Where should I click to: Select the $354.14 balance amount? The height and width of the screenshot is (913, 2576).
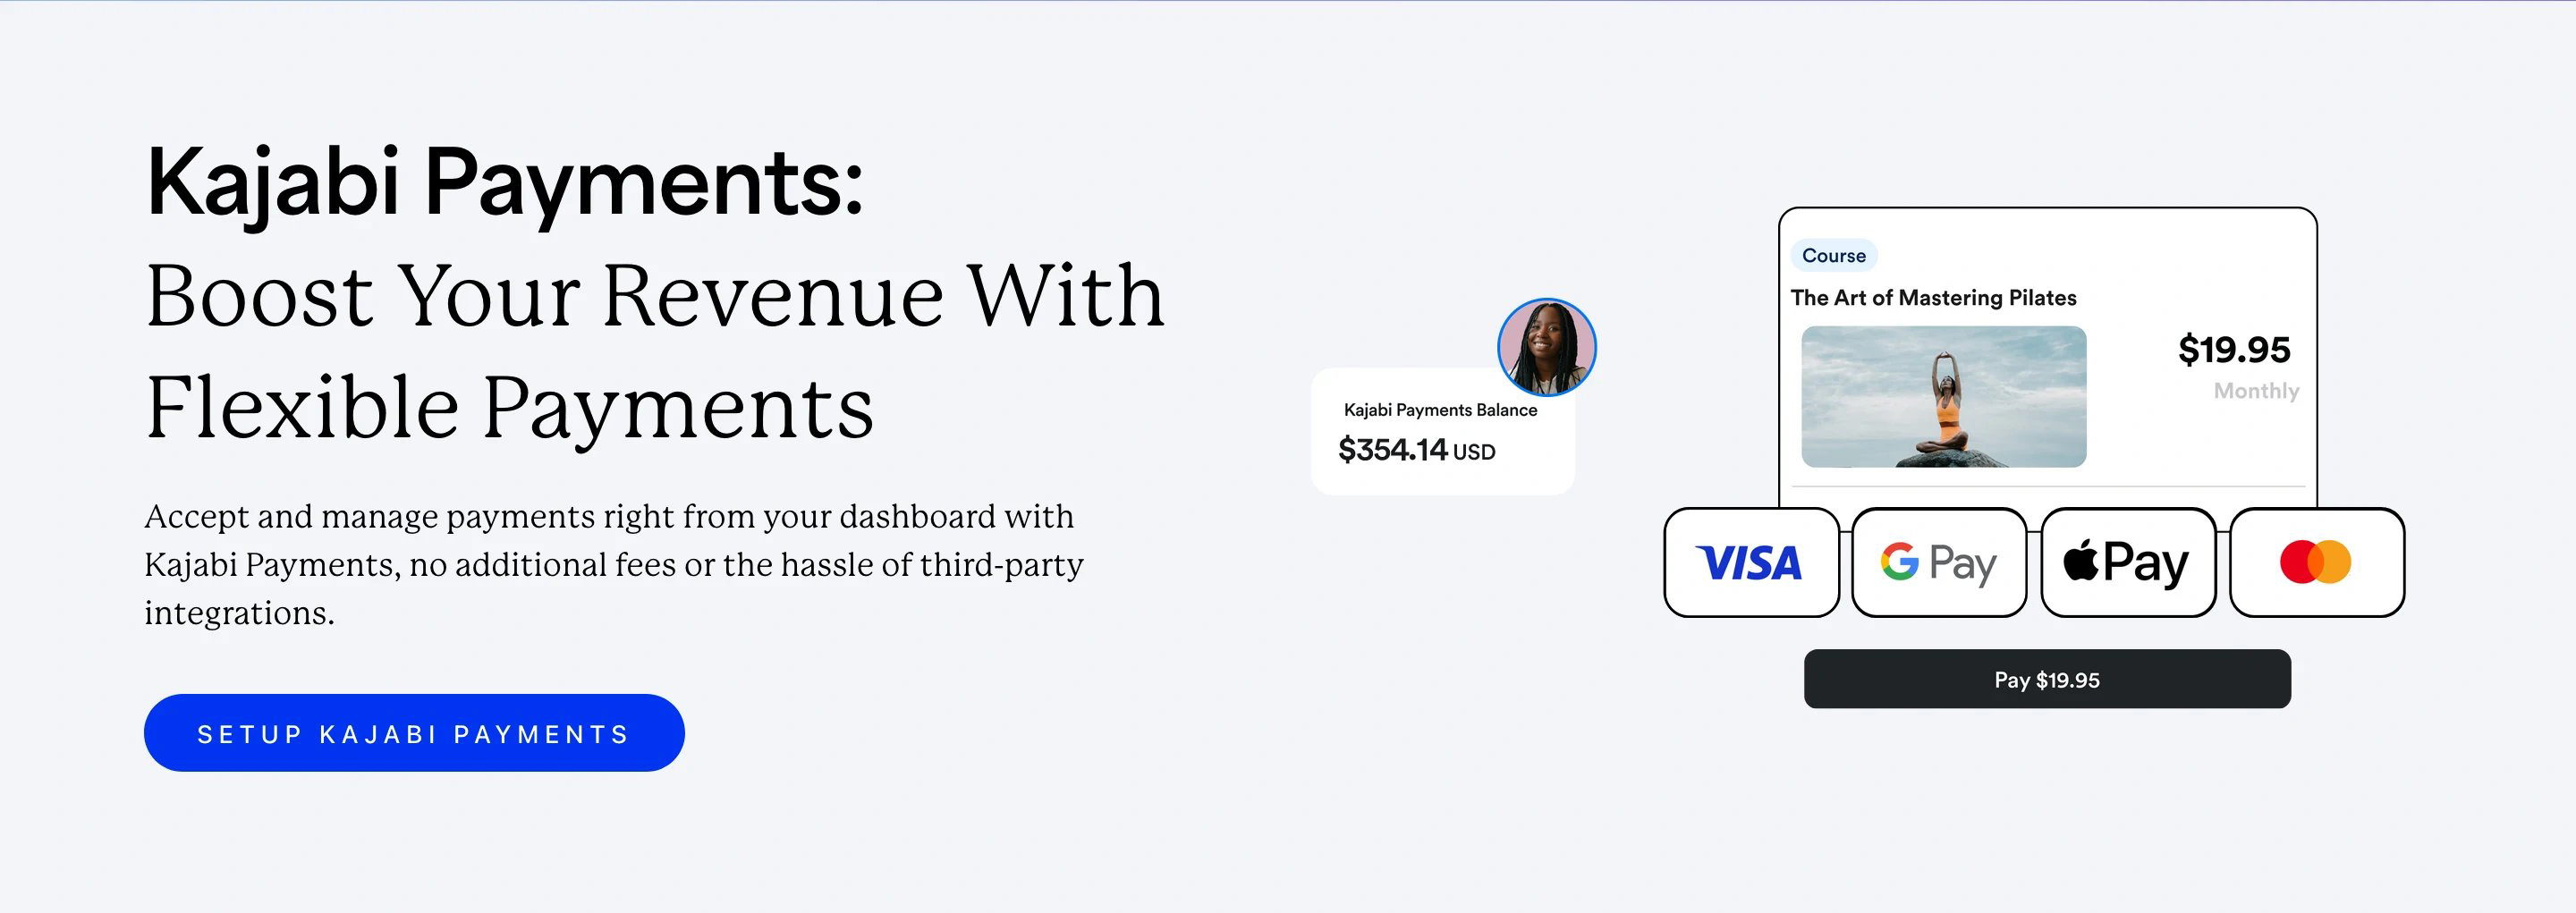coord(1393,450)
